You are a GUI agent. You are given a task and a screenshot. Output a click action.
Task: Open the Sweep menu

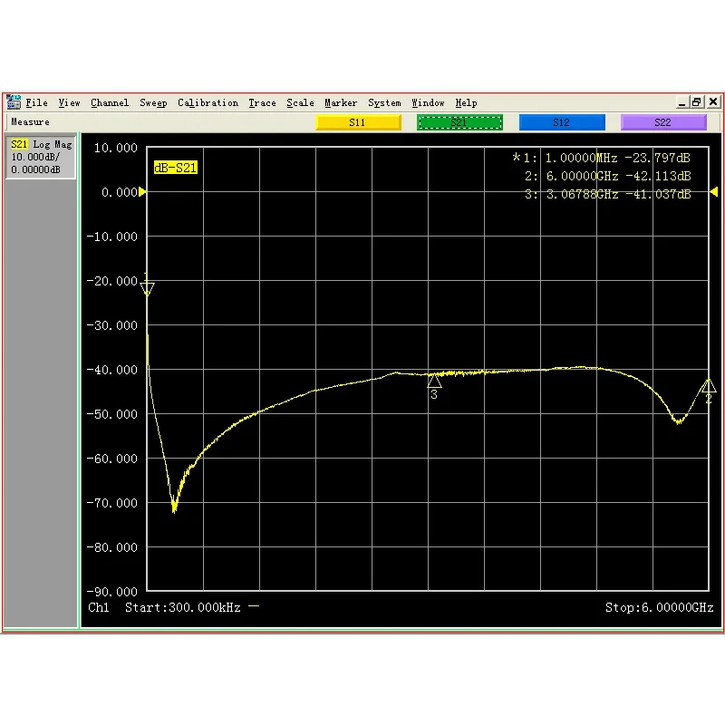[153, 102]
